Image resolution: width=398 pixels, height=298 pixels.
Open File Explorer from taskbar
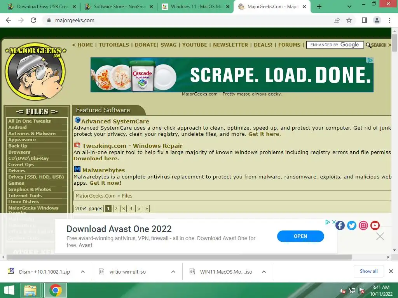30,290
